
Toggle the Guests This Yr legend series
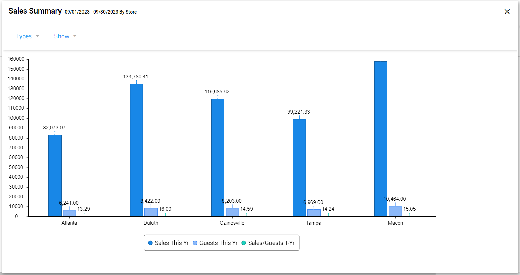215,243
